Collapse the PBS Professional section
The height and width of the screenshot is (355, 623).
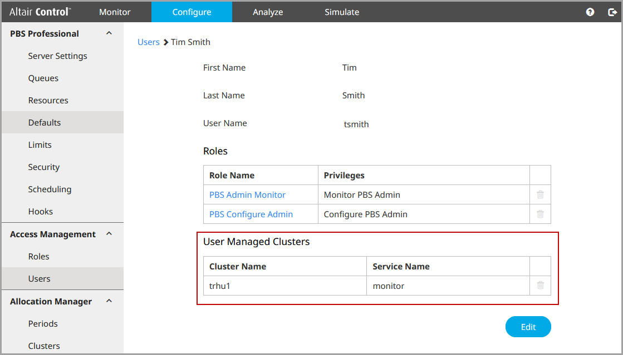click(109, 33)
